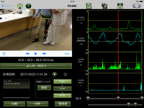Tap the green wireless sensor antenna icon
The image size is (144, 108).
pyautogui.click(x=20, y=6)
